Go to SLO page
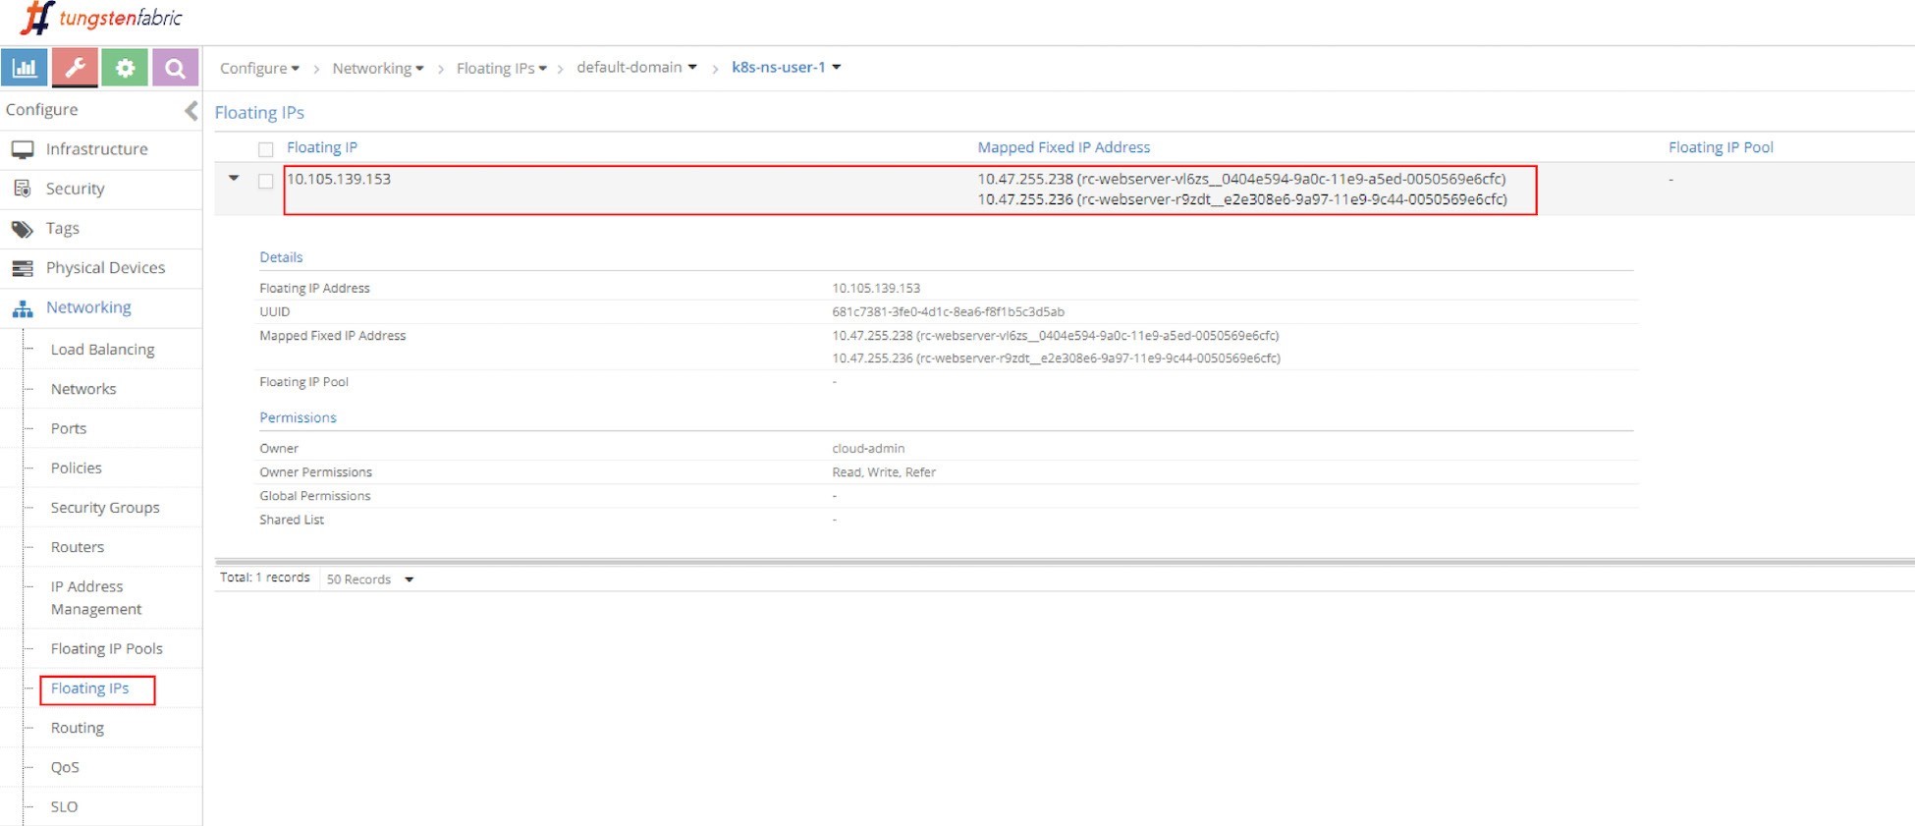 point(64,806)
